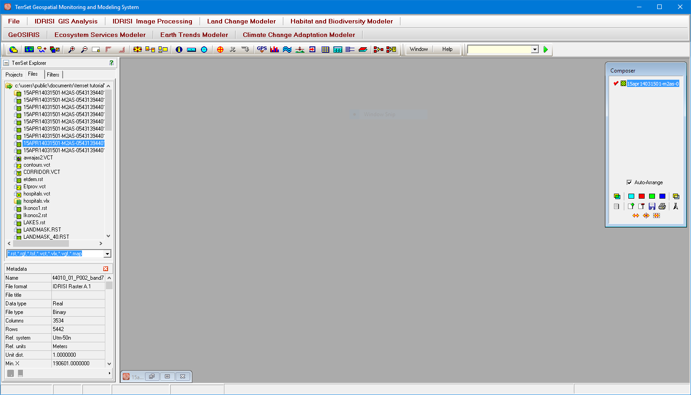Click the green run arrow button

click(x=546, y=50)
